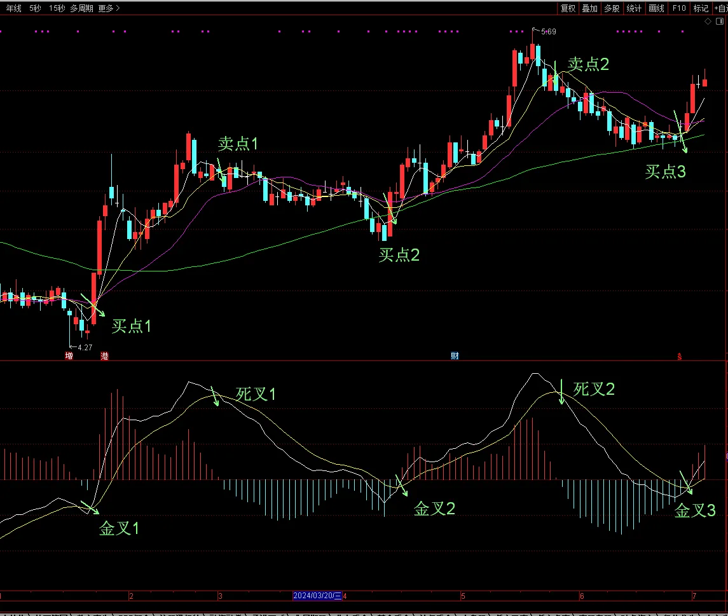This screenshot has height=616, width=728.
Task: Toggle the side panel icon at top right
Action: point(720,22)
